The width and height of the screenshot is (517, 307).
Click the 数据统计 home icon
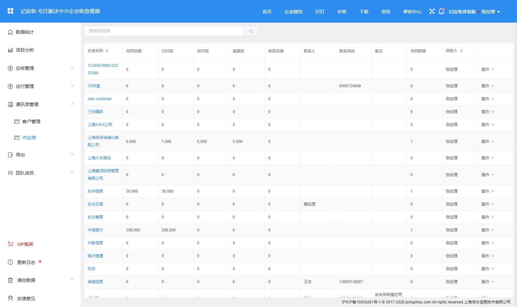tap(10, 32)
